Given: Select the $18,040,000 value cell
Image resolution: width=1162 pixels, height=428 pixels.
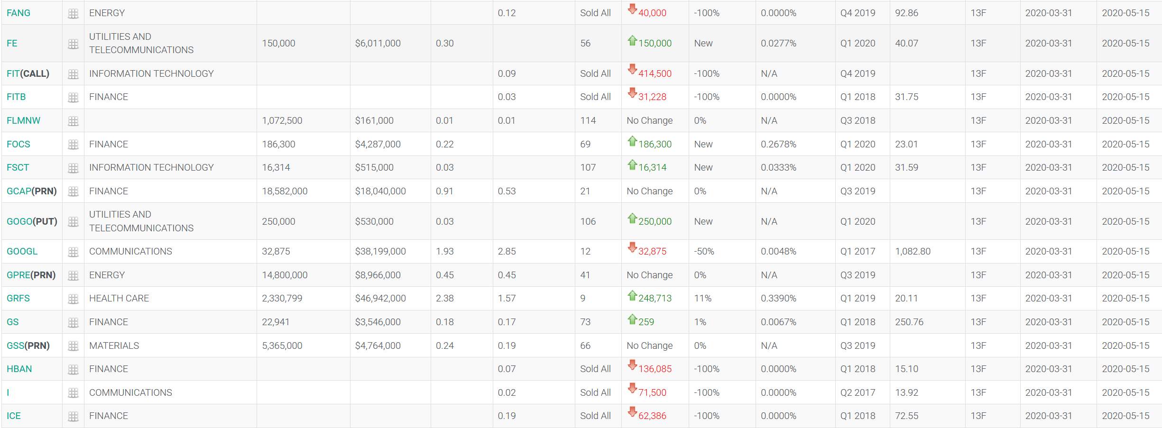Looking at the screenshot, I should click(390, 191).
